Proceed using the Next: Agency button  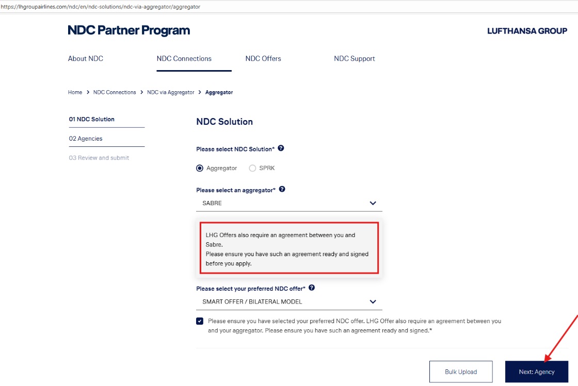click(x=537, y=371)
